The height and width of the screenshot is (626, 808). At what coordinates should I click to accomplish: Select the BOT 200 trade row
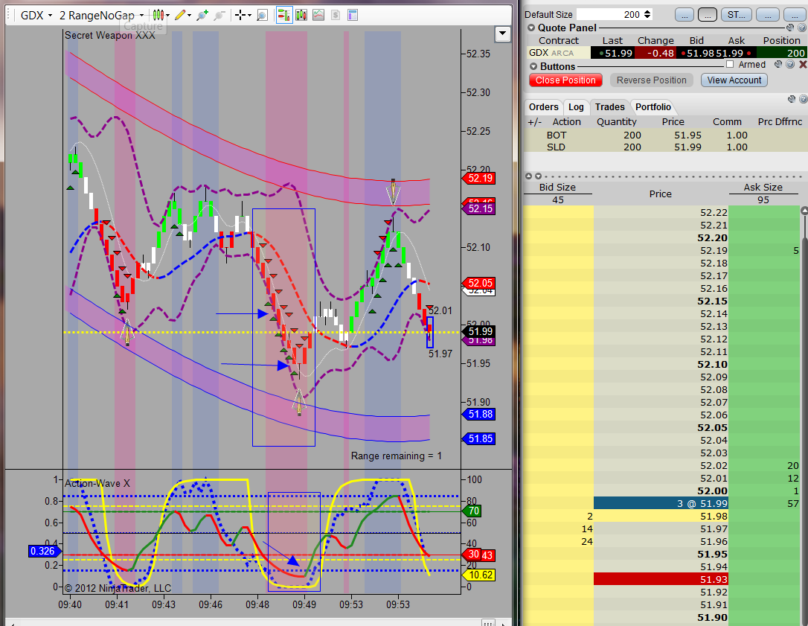(x=665, y=135)
